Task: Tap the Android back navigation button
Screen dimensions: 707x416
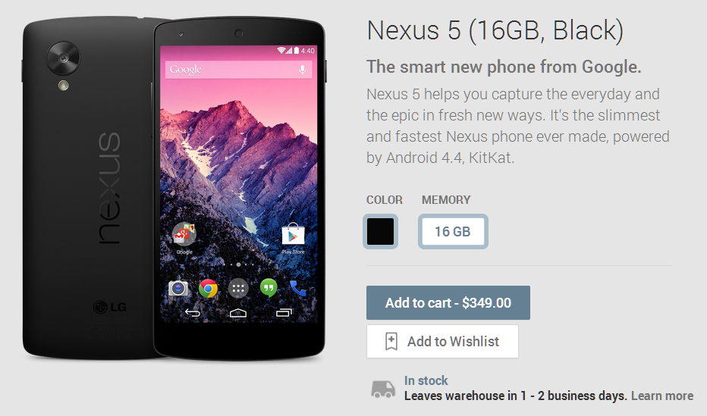Action: click(193, 312)
